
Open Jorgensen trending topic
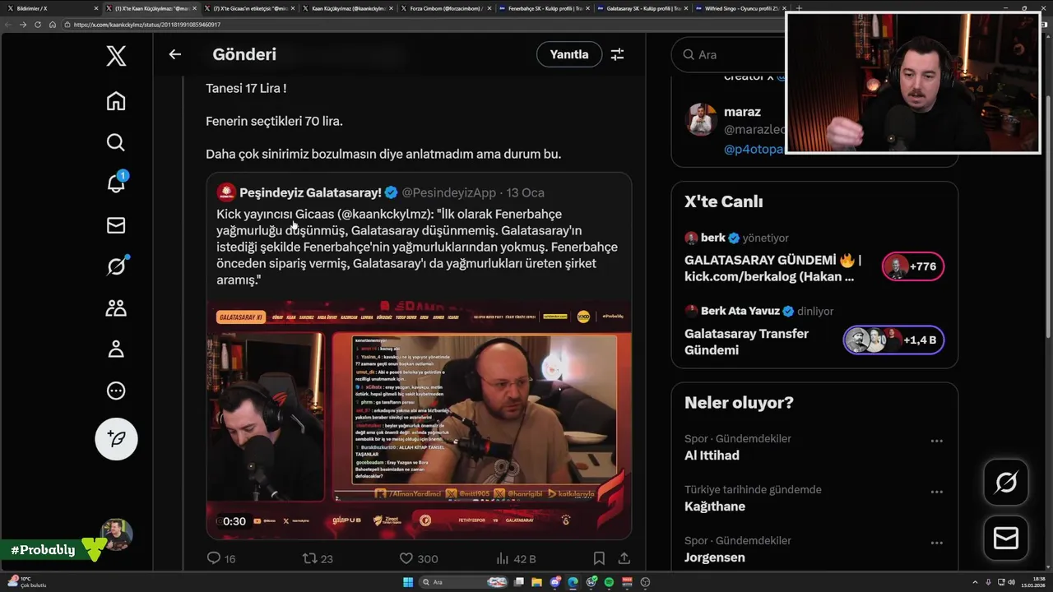[x=715, y=557]
